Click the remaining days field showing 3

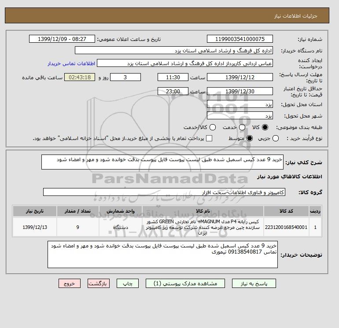coord(125,77)
